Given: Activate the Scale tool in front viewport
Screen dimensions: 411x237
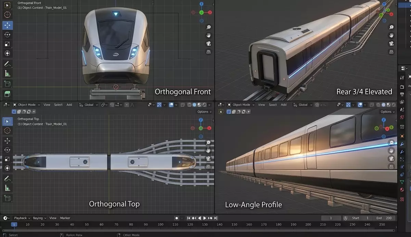Looking at the screenshot, I should coord(8,44).
